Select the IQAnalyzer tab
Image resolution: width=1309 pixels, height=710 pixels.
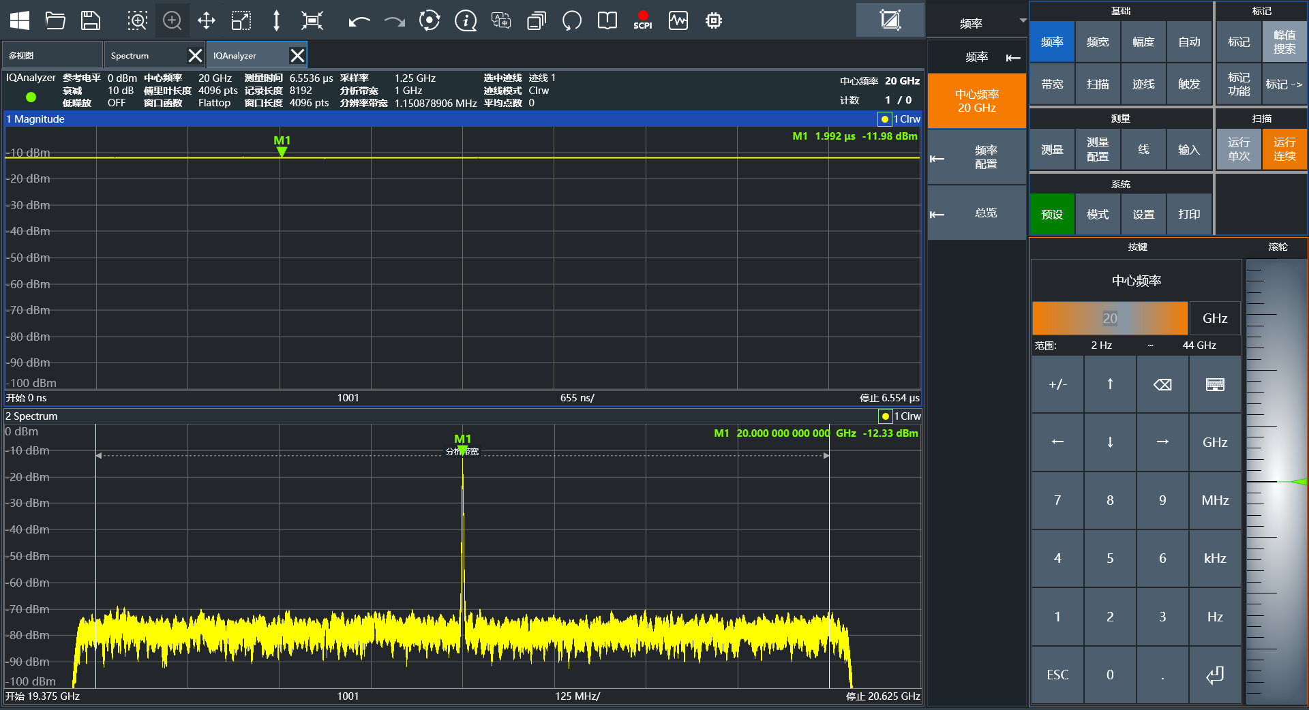pos(248,55)
